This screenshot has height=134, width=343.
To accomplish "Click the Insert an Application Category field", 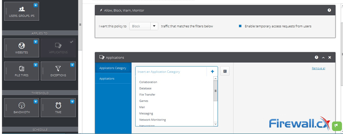I will (171, 72).
